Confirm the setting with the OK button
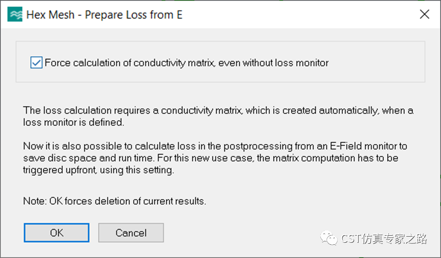This screenshot has width=441, height=258. tap(57, 233)
